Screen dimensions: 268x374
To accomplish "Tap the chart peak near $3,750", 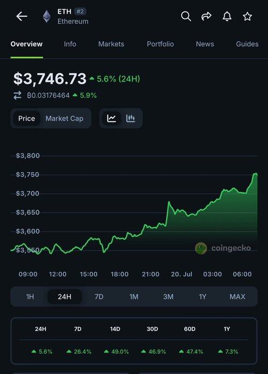I will 255,174.
